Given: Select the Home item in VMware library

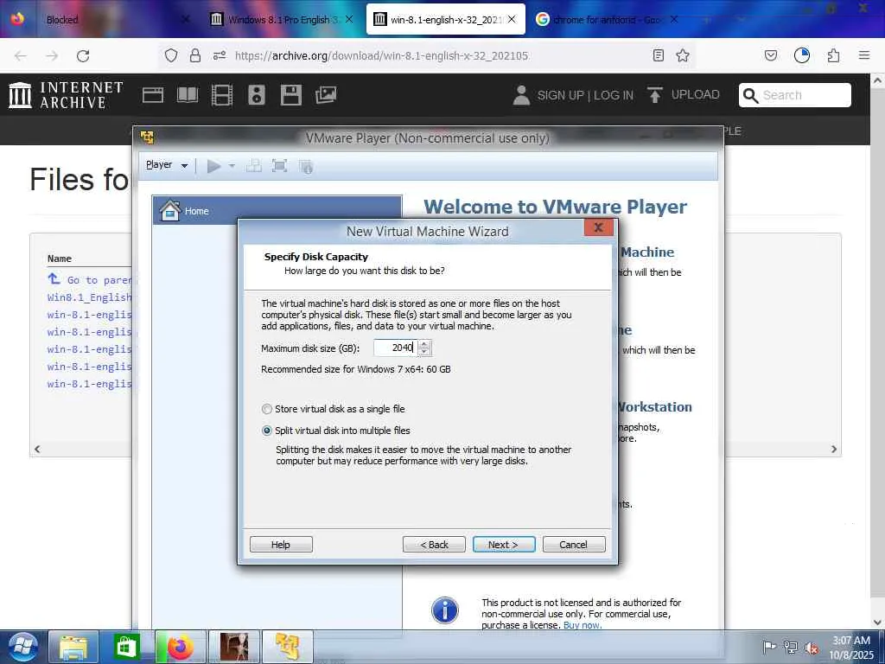Looking at the screenshot, I should pos(277,211).
